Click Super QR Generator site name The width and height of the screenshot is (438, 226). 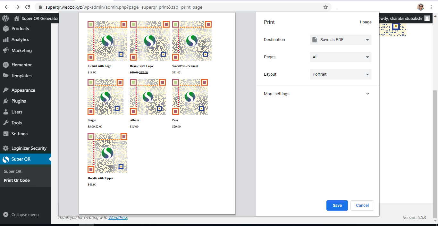[x=40, y=18]
